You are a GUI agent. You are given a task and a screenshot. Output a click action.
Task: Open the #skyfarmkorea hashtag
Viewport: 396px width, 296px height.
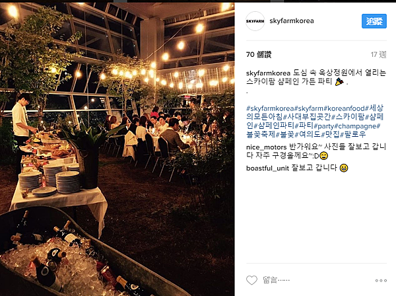270,109
